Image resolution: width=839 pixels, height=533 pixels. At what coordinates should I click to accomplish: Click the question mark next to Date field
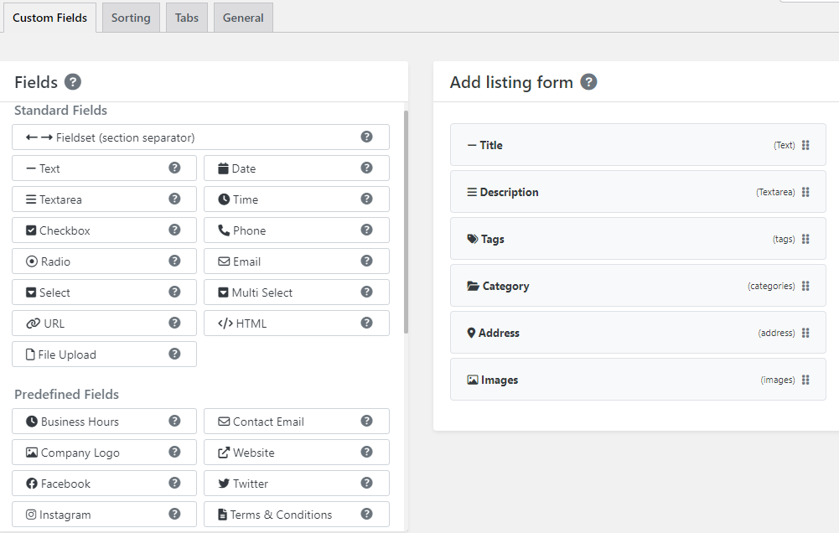pyautogui.click(x=366, y=168)
